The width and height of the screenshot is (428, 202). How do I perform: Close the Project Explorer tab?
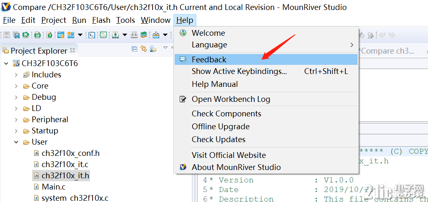tap(73, 50)
